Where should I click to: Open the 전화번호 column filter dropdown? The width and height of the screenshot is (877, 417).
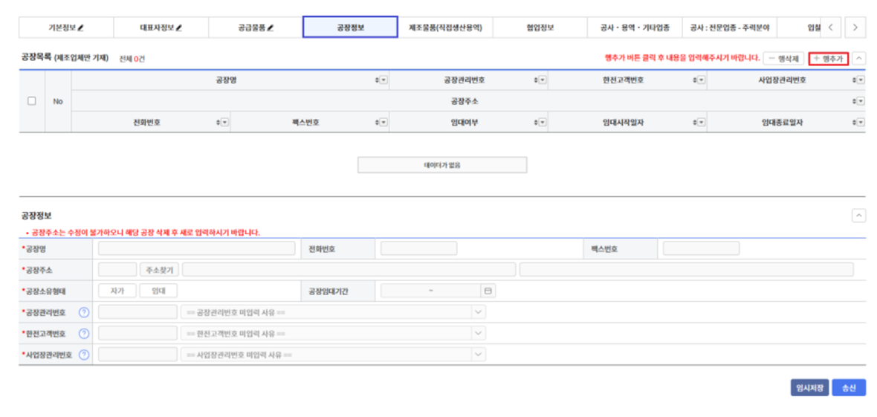point(225,122)
